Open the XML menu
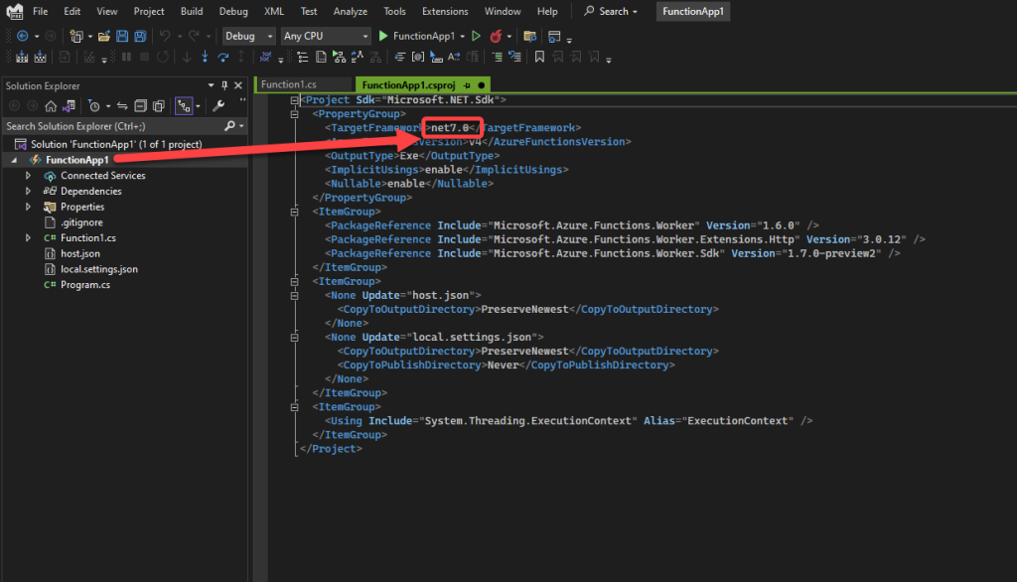Screen dimensions: 1017x582 click(x=274, y=12)
